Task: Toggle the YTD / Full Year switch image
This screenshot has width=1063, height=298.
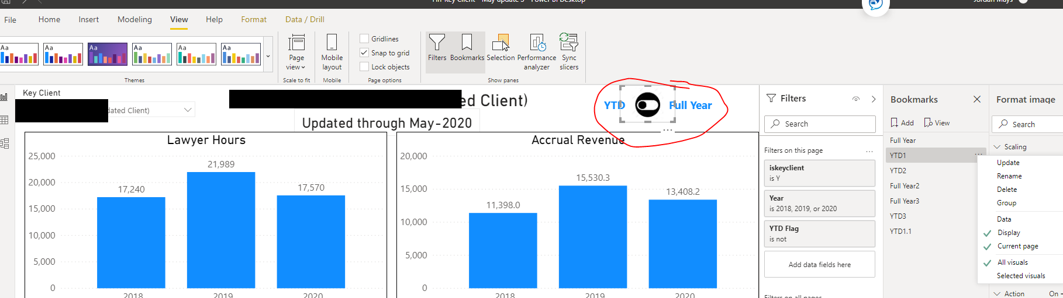Action: (x=647, y=104)
